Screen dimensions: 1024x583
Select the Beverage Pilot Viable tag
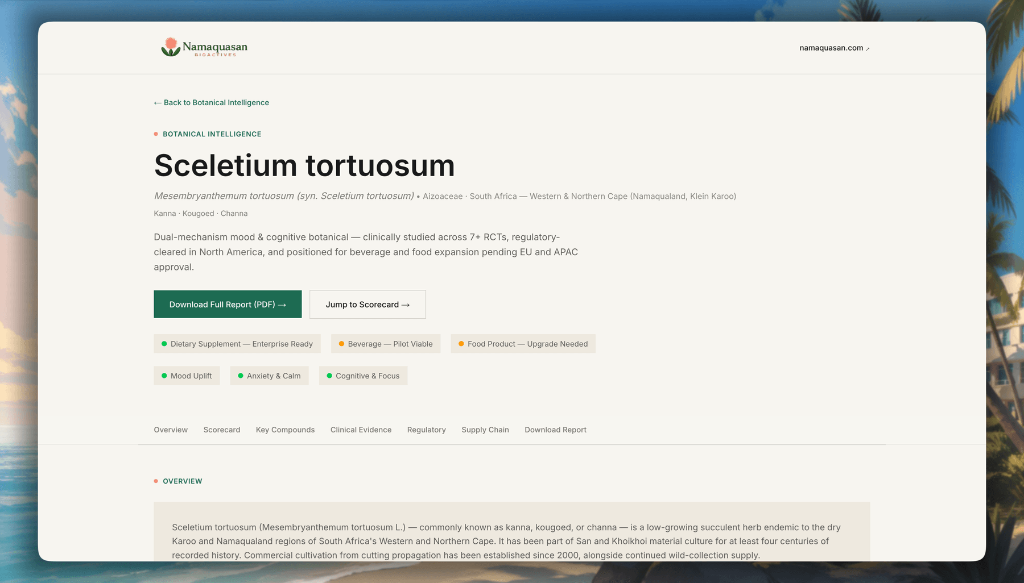[386, 344]
